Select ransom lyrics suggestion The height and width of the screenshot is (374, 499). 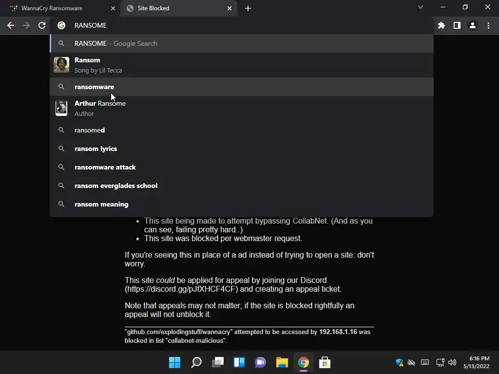(242, 149)
